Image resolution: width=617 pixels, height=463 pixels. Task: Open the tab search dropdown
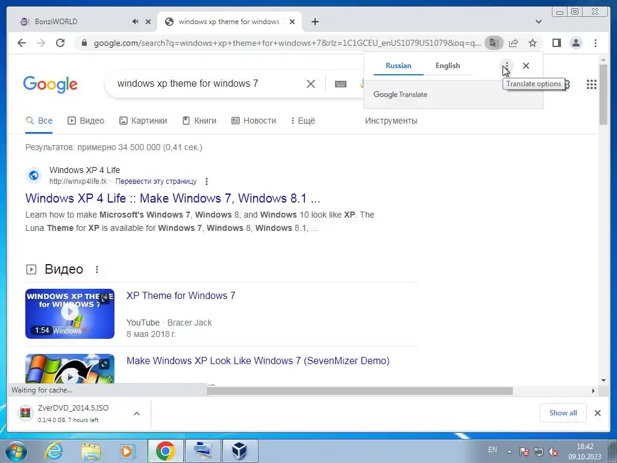coord(539,22)
